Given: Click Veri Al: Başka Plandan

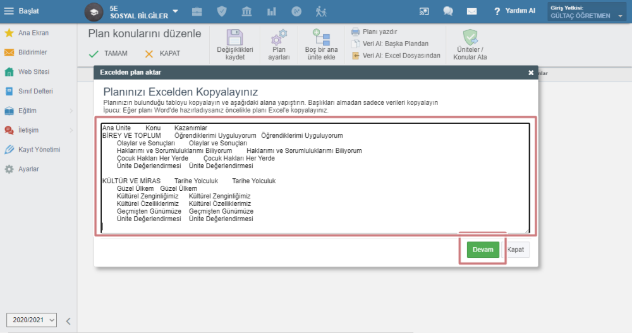Looking at the screenshot, I should (x=390, y=44).
